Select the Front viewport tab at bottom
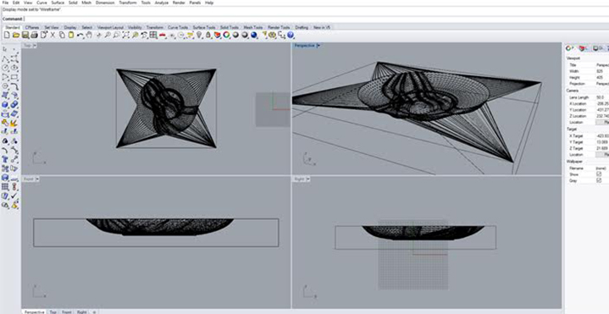This screenshot has height=314, width=609. pos(67,311)
